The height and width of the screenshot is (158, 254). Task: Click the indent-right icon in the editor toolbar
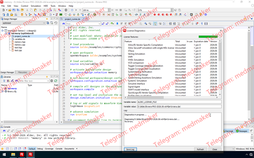click(x=170, y=24)
